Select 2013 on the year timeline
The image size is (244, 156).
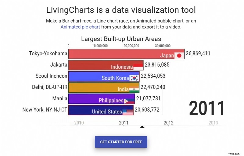pos(213,123)
